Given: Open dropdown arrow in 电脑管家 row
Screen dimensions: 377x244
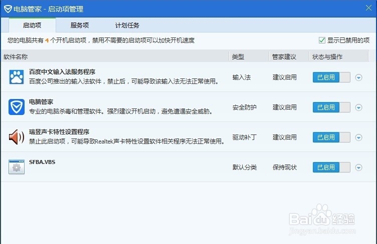Looking at the screenshot, I should 359,107.
